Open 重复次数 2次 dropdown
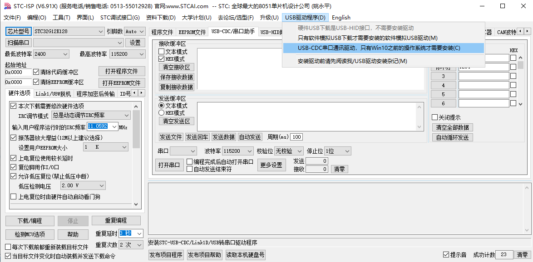The width and height of the screenshot is (533, 262). (131, 245)
